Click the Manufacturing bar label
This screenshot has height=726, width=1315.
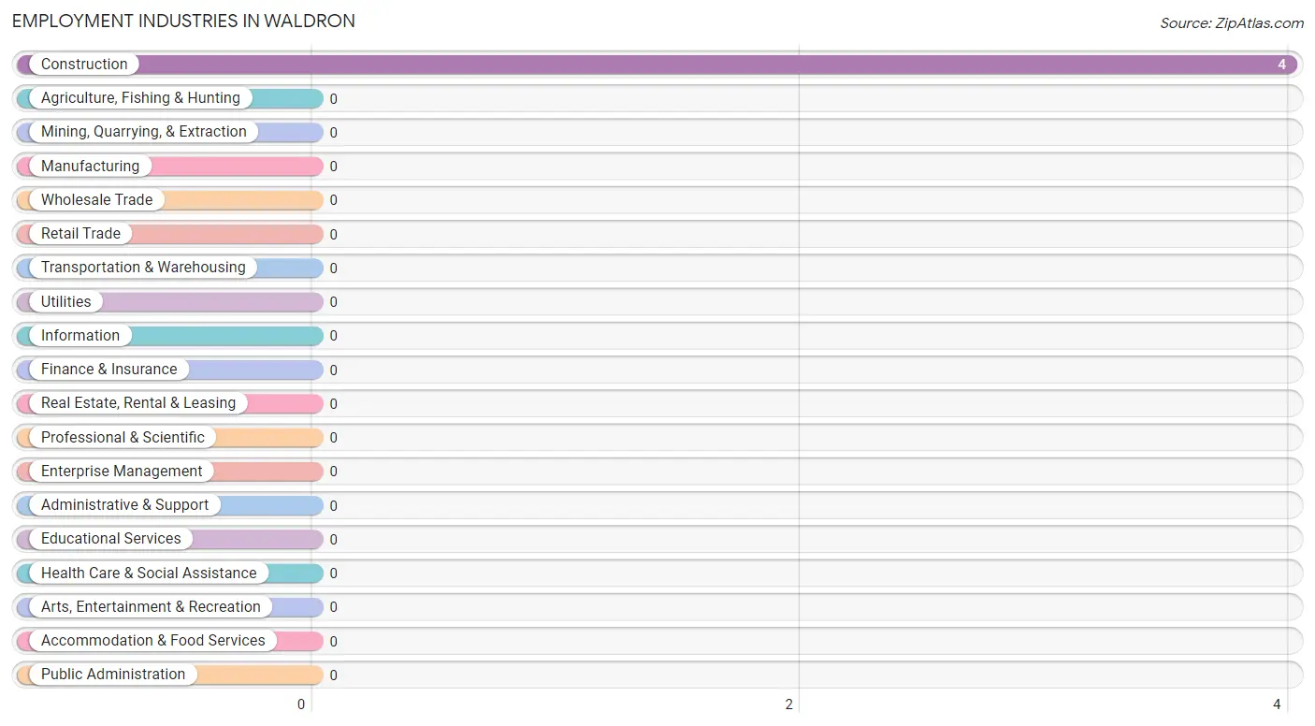[90, 167]
